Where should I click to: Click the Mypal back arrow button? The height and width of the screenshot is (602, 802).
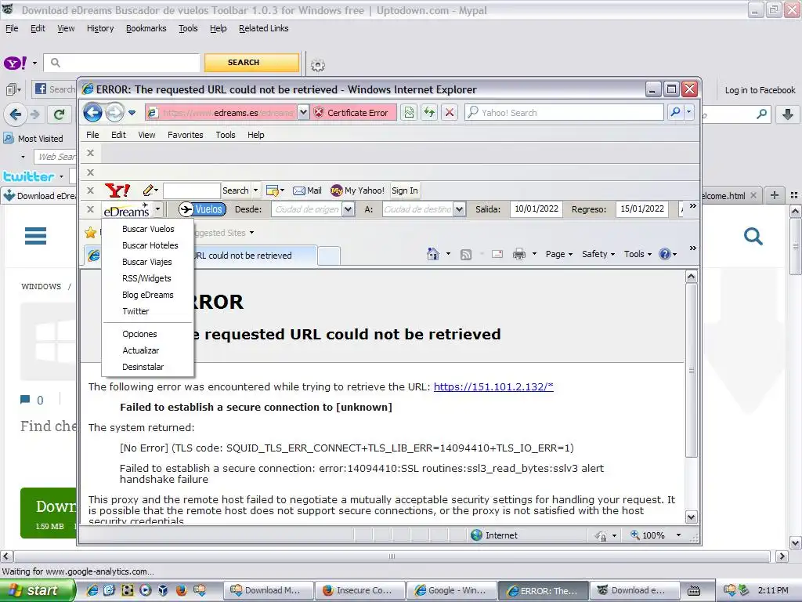16,114
